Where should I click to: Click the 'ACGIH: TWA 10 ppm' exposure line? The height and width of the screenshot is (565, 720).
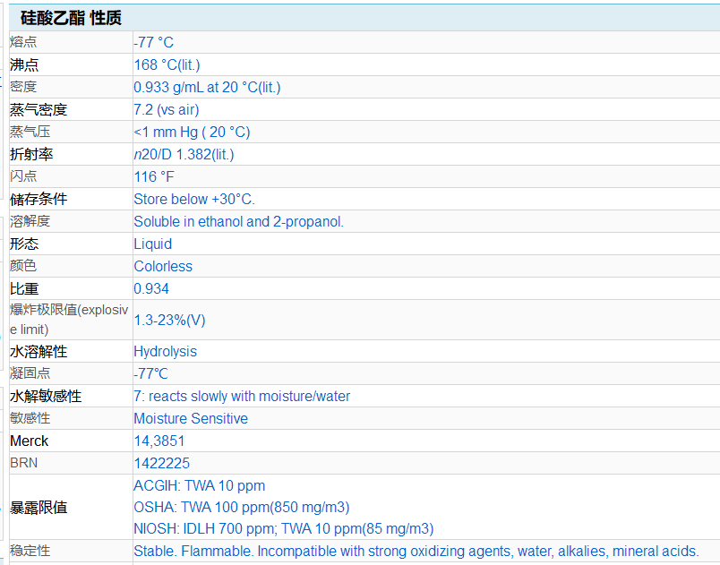[x=199, y=485]
